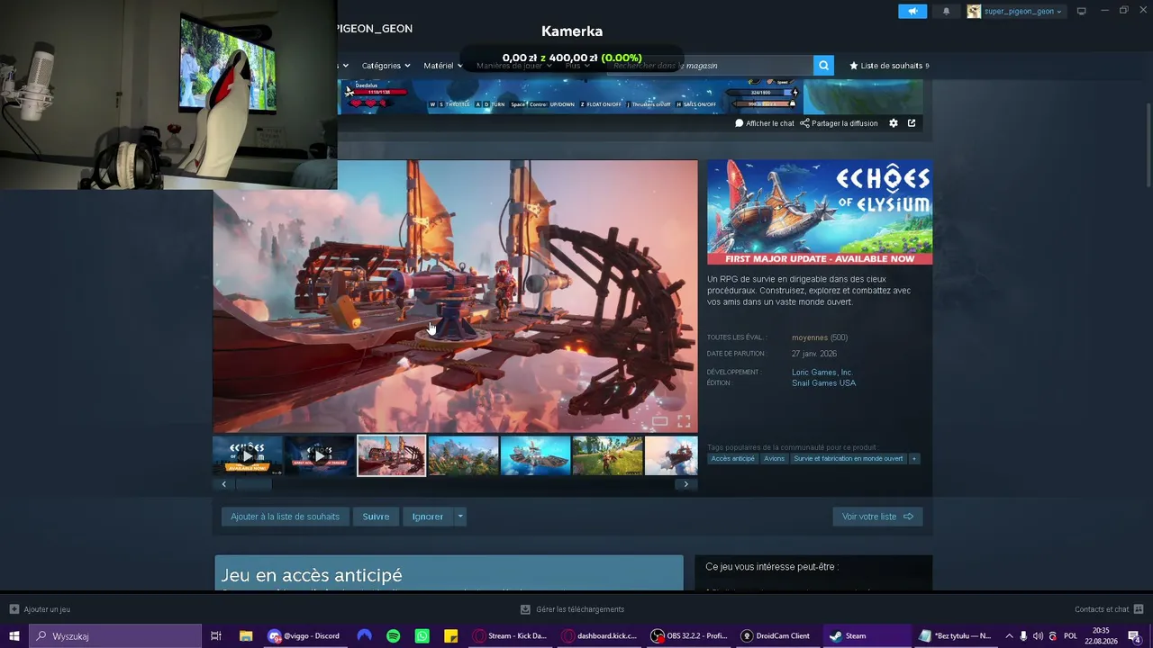Click the plus button to add tags
Screen dimensions: 1153x648
pos(913,459)
